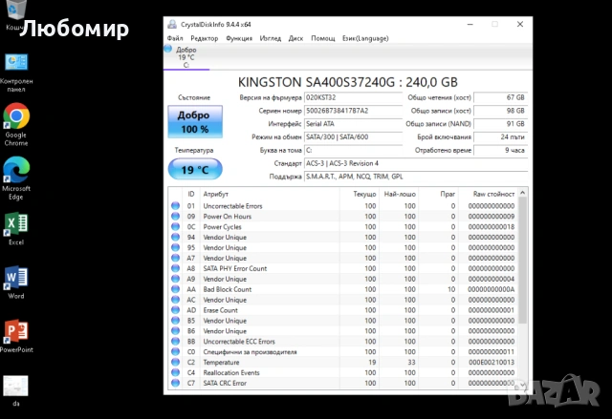Click the 19 °C temperature button
Viewport: 612px width, 419px height.
click(x=195, y=169)
